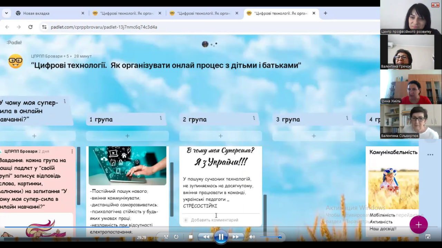Skip forward with the next button
Screen dimensions: 442x248
(236, 237)
